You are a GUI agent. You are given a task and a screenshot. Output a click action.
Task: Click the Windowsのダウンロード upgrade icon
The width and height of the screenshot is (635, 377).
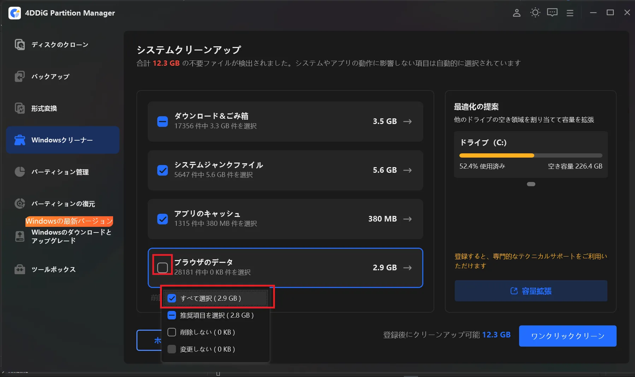20,236
